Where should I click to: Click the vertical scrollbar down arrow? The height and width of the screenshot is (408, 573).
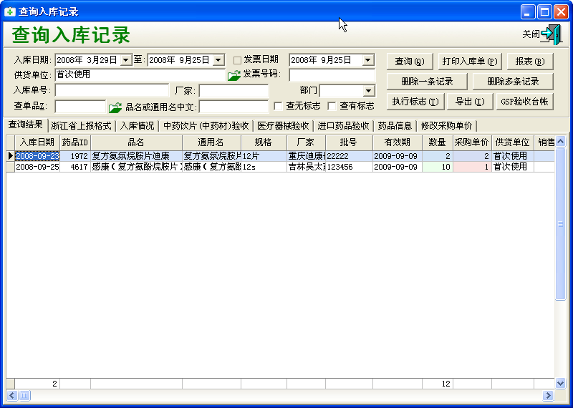(x=560, y=383)
